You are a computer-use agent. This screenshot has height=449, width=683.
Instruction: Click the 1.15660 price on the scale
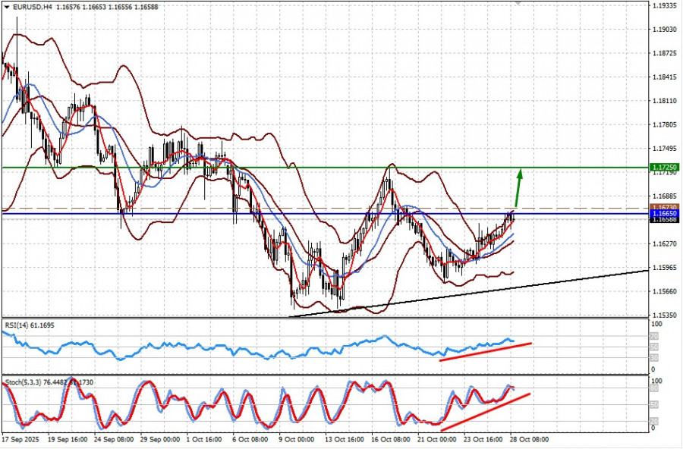pos(665,291)
